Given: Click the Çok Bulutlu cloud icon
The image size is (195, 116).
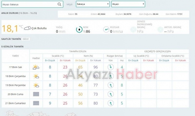Looking at the screenshot, I should pos(27,28).
